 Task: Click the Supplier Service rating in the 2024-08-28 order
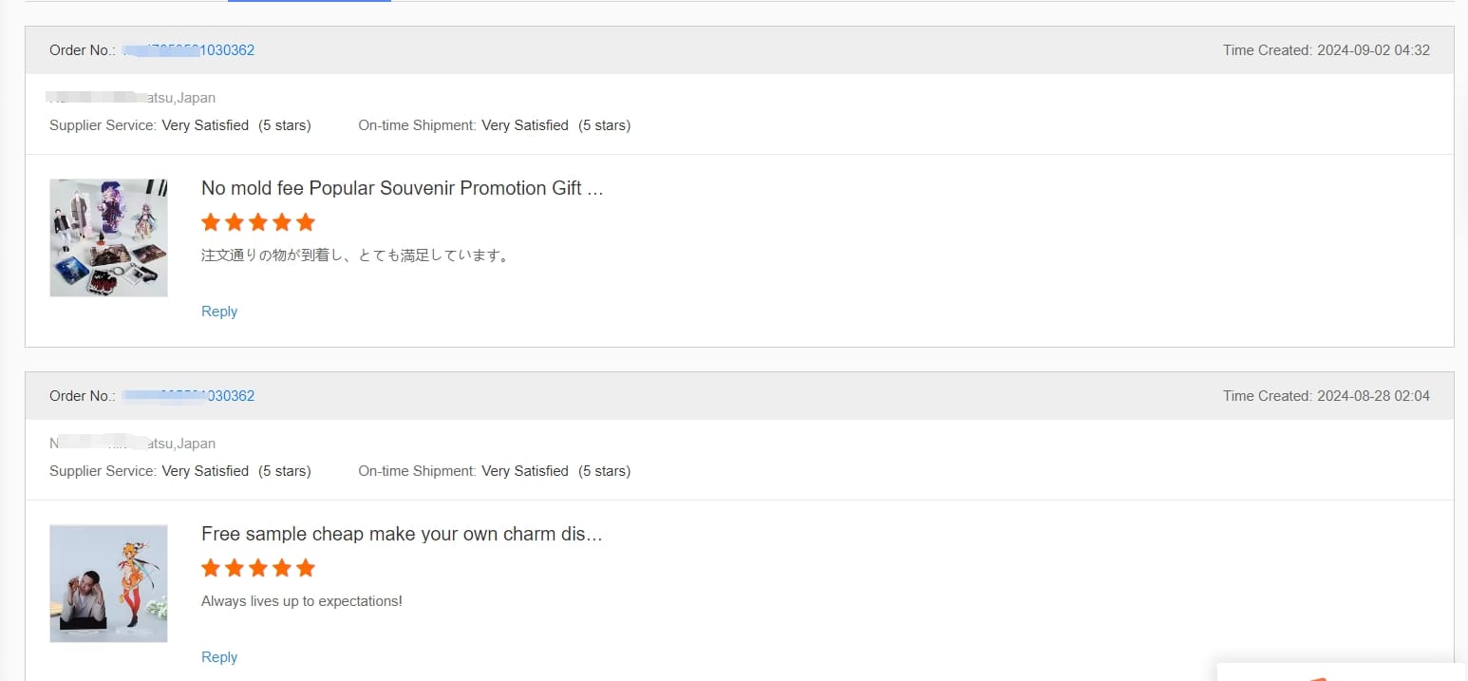click(180, 471)
